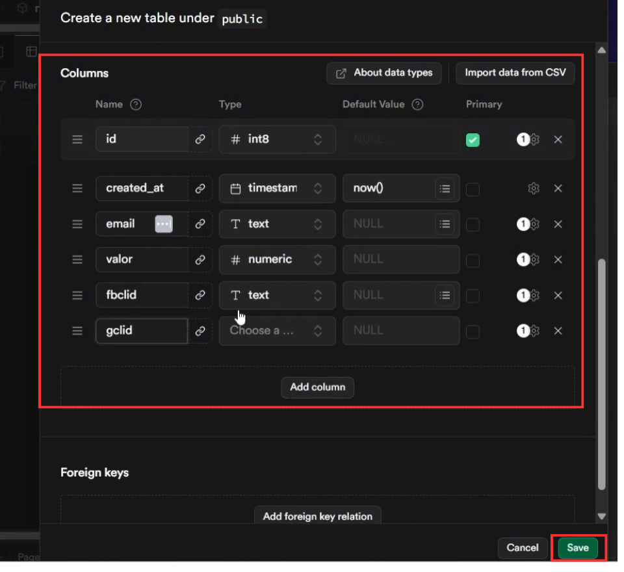
Task: Click Import data from CSV button
Action: click(x=515, y=73)
